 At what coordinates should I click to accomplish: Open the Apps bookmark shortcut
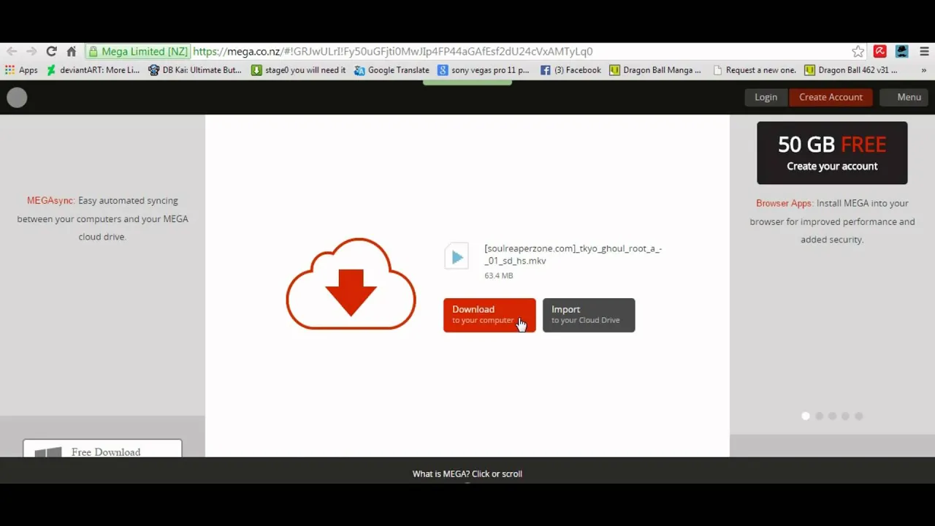(21, 70)
